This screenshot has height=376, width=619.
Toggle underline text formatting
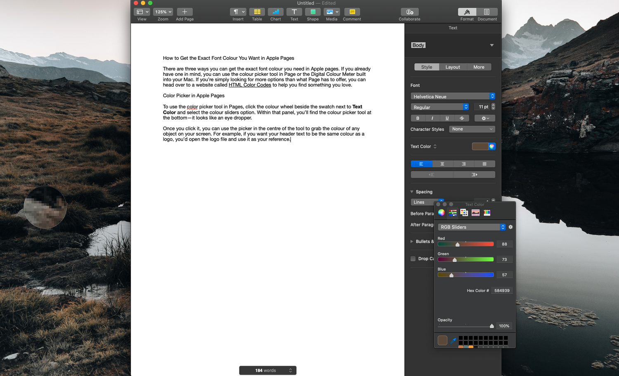447,118
